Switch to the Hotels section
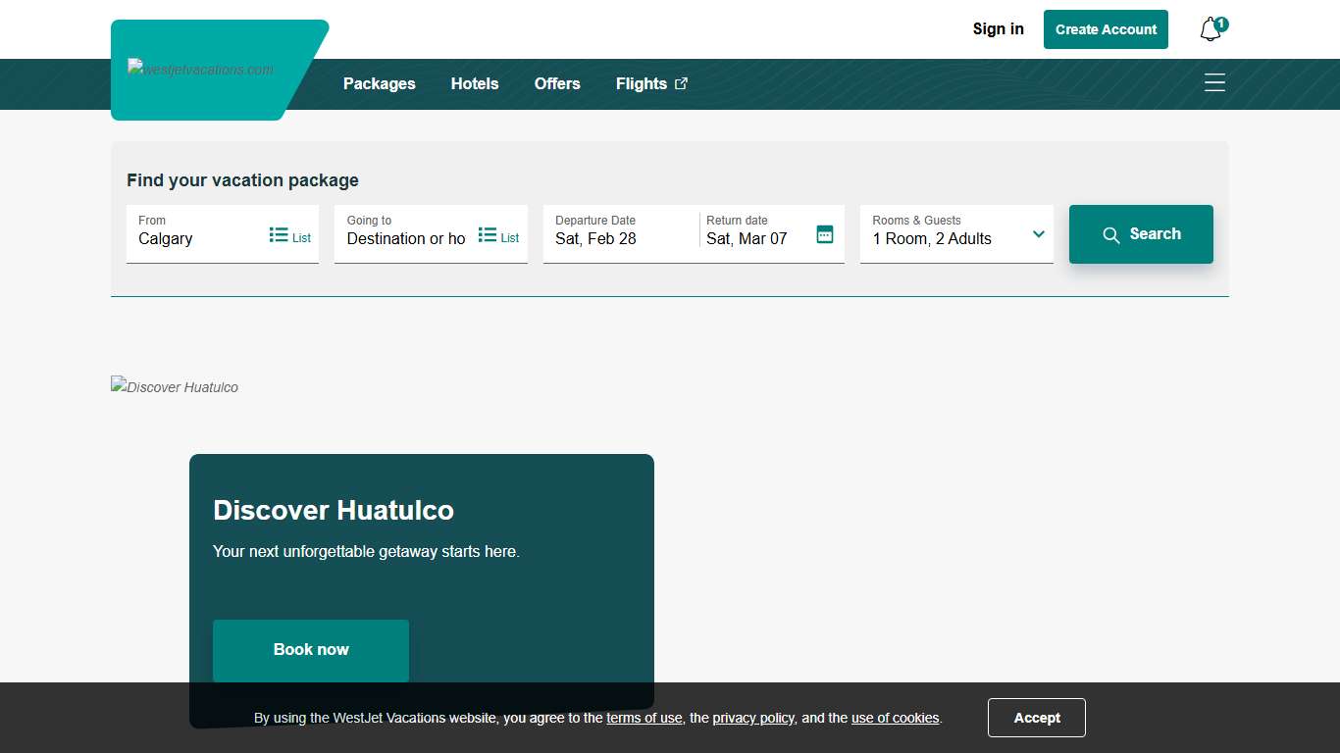 475,84
